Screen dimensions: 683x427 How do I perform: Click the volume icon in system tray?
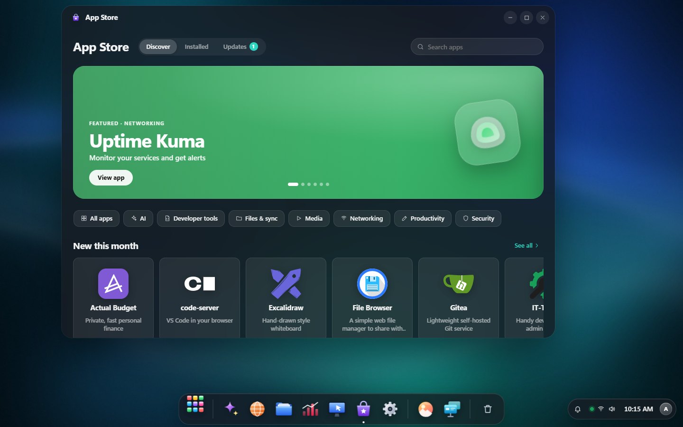612,409
